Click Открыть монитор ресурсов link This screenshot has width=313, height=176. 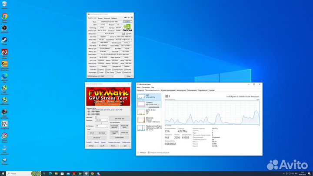(x=160, y=153)
